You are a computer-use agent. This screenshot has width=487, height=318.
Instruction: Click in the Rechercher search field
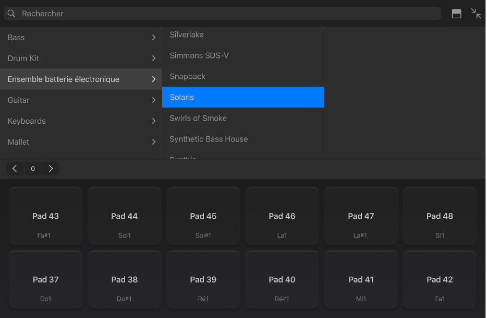224,14
